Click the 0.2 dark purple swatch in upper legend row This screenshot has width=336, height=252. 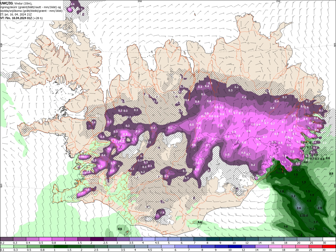[x=7, y=239]
